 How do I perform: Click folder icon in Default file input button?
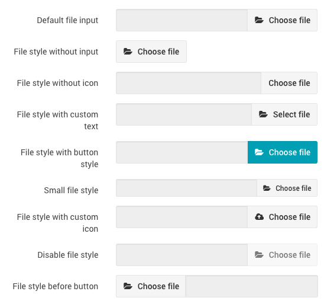[259, 20]
